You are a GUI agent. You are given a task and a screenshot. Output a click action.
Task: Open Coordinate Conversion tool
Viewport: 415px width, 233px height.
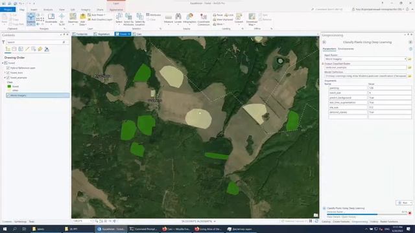click(204, 19)
